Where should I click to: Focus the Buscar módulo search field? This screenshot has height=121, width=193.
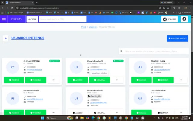(63, 19)
